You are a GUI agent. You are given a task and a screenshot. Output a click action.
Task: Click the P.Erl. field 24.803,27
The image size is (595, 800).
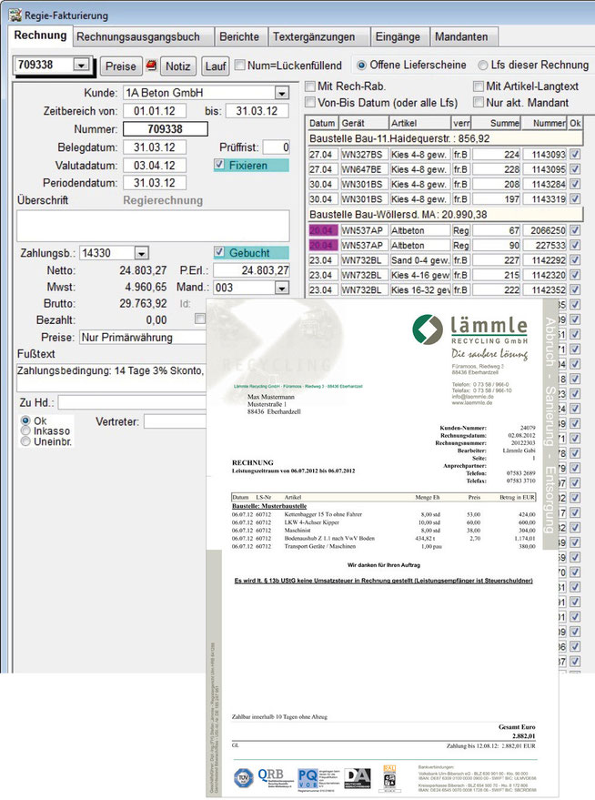[x=251, y=270]
